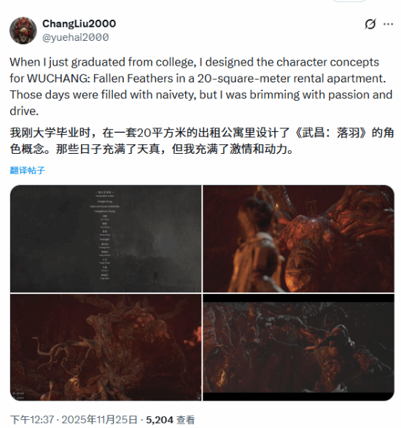Click the partially visible button above the post
The height and width of the screenshot is (428, 401).
click(349, 1)
